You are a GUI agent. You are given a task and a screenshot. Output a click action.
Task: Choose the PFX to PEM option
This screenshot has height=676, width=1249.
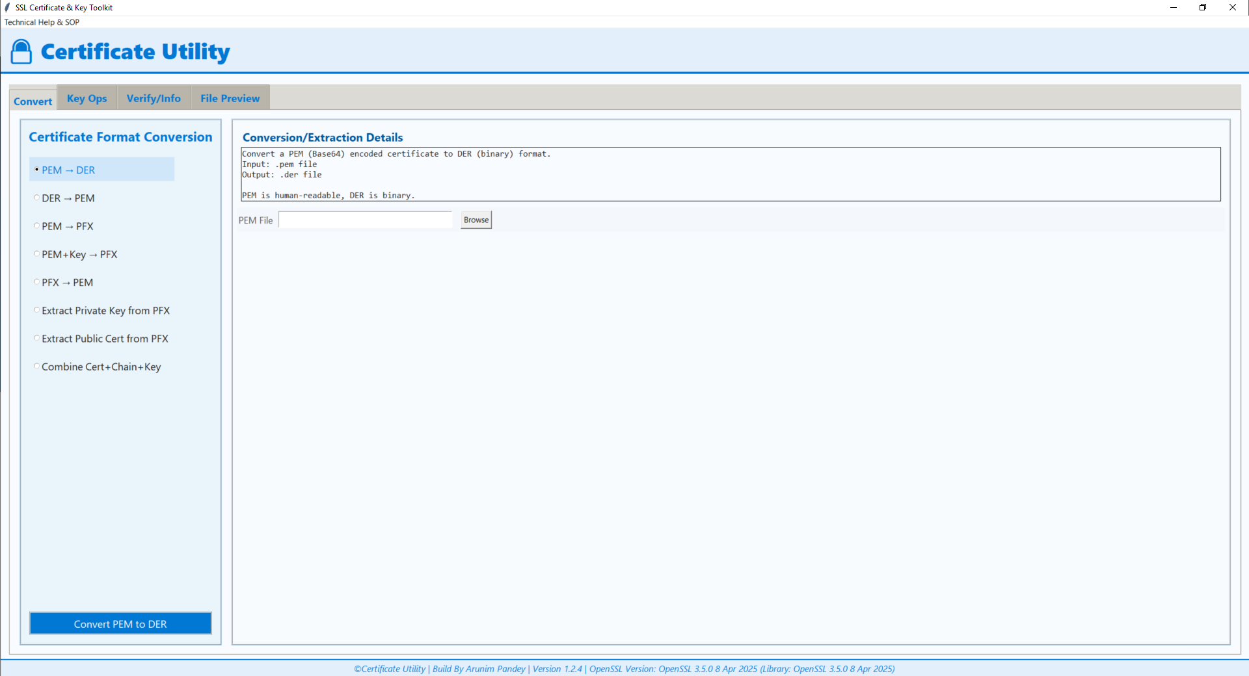click(x=67, y=282)
